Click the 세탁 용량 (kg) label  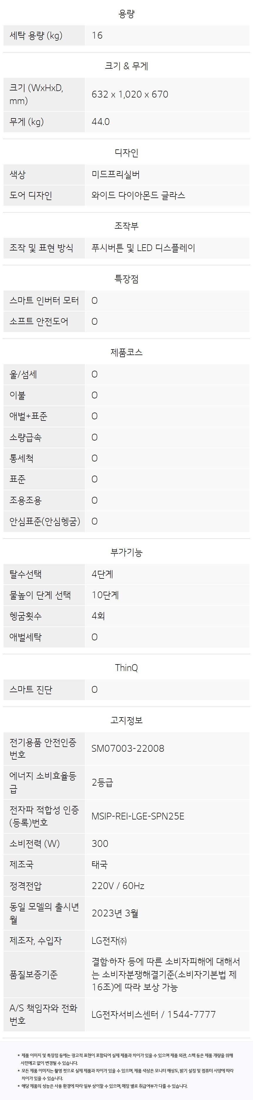pyautogui.click(x=36, y=35)
